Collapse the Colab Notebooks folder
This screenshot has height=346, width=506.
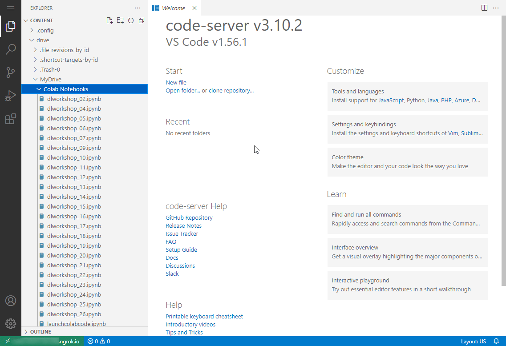click(x=66, y=89)
